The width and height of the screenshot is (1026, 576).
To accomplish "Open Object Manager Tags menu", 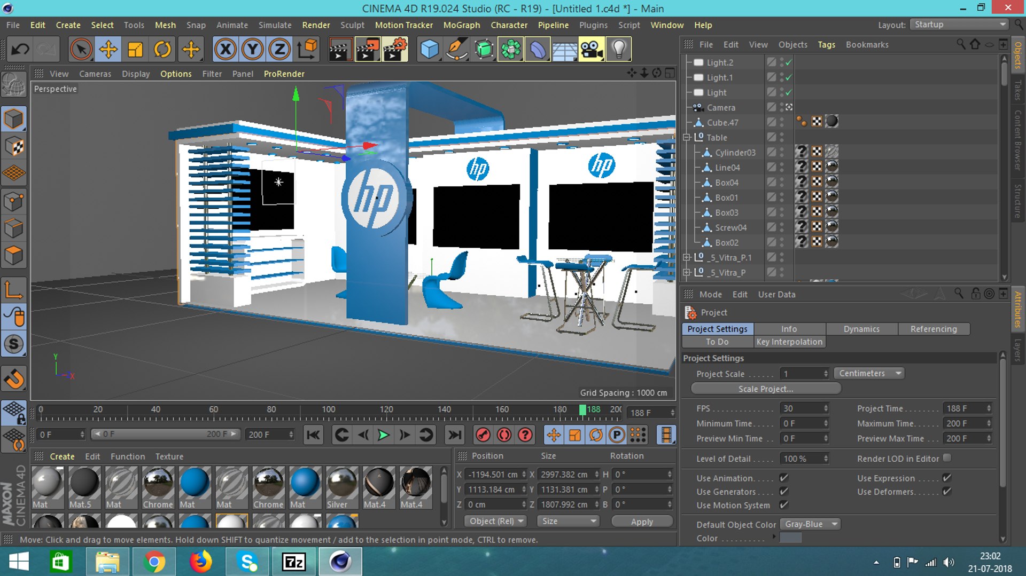I will tap(826, 45).
